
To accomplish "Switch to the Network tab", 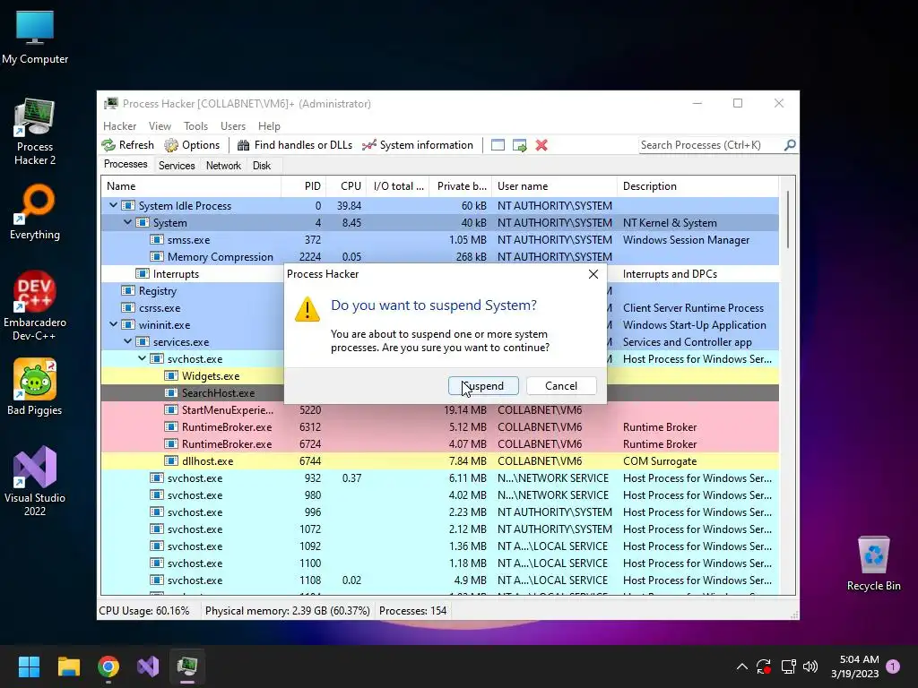I will pyautogui.click(x=223, y=166).
